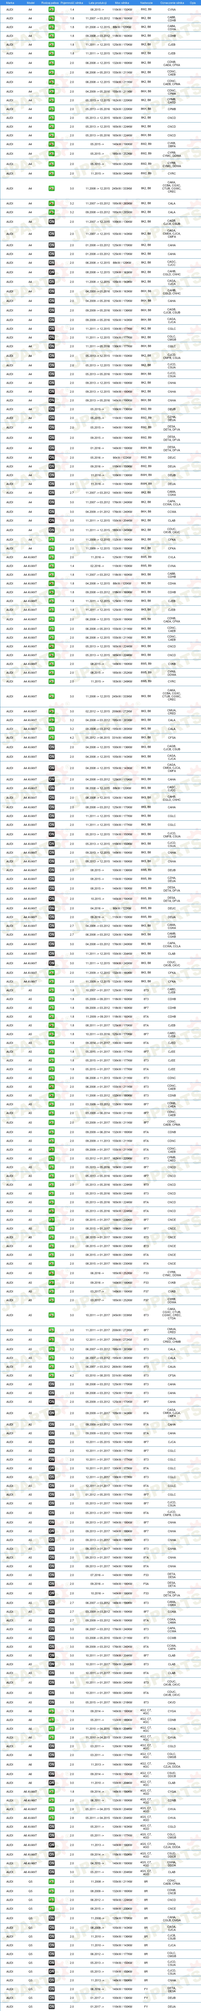Select CVNA engine code in first row
The width and height of the screenshot is (201, 2011).
(171, 9)
